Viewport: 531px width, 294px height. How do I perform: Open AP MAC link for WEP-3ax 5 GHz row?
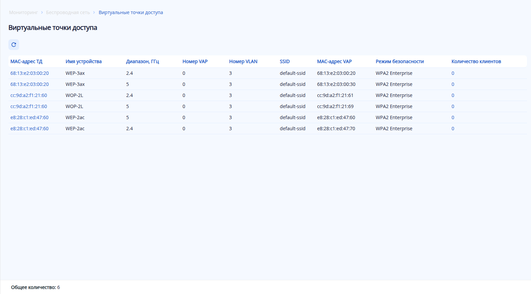[x=30, y=84]
